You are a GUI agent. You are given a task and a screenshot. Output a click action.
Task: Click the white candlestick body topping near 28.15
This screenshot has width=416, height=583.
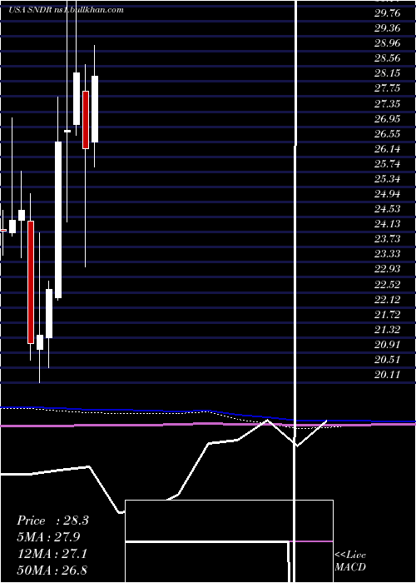point(77,98)
